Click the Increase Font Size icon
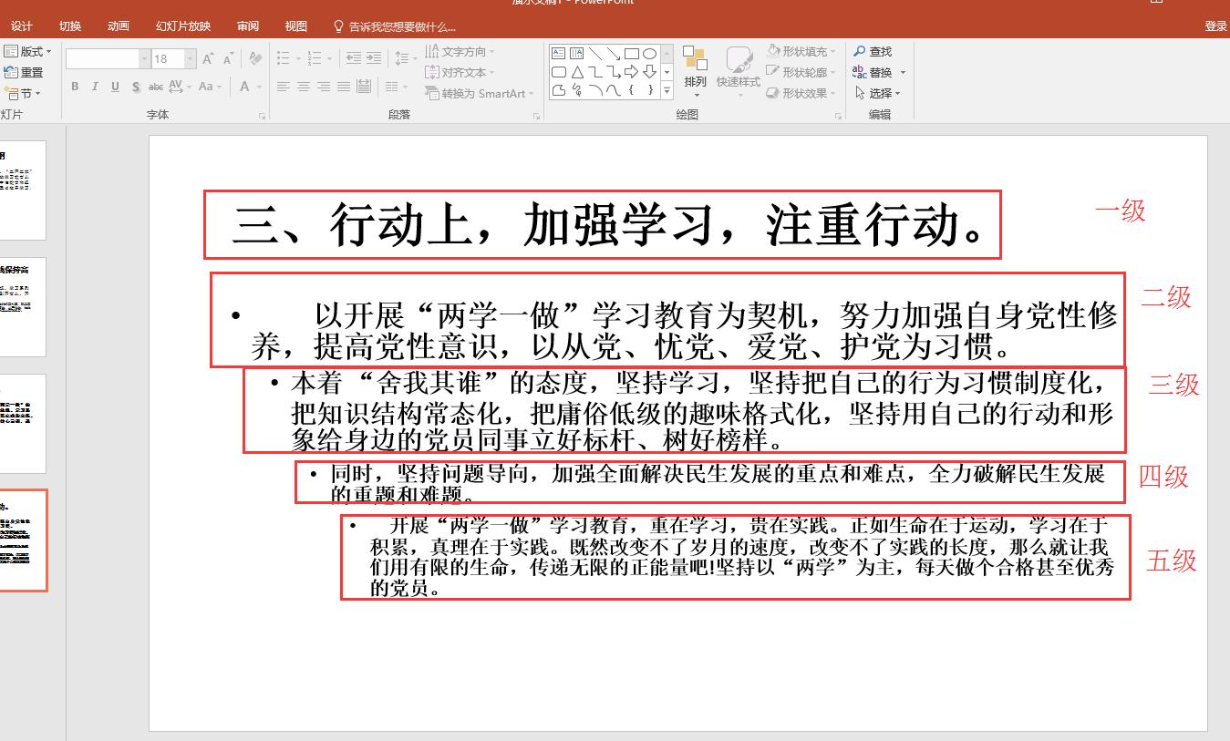Screen dimensions: 1230x741 (x=208, y=58)
